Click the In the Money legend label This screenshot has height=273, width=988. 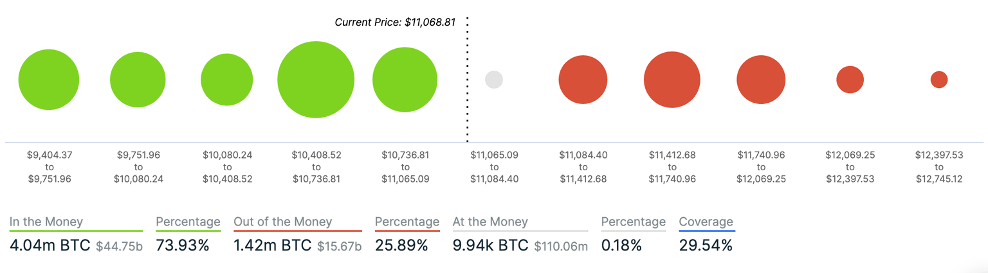tap(46, 222)
